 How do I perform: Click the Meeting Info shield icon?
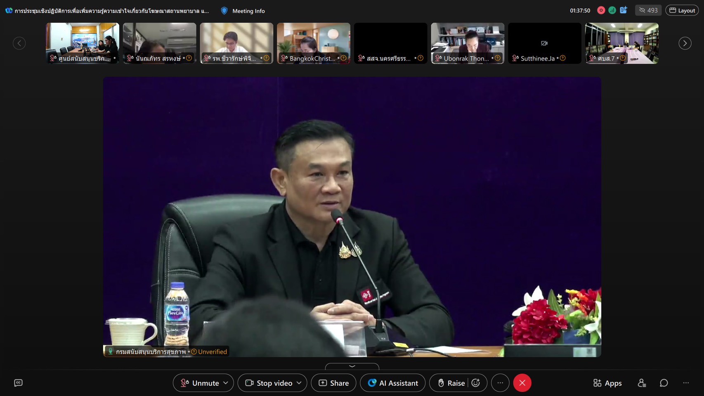224,11
